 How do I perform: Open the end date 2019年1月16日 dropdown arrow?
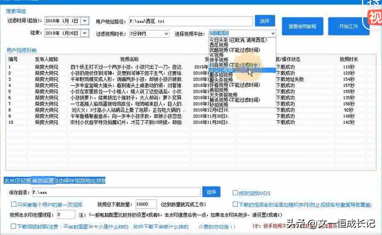click(x=84, y=33)
